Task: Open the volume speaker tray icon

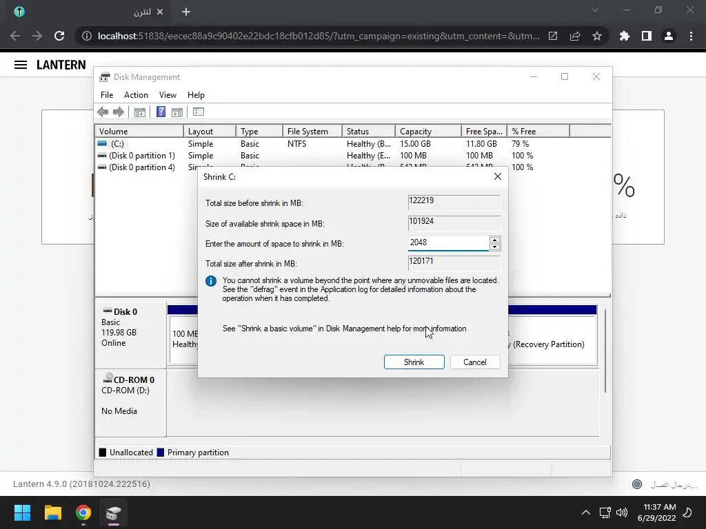Action: 622,512
